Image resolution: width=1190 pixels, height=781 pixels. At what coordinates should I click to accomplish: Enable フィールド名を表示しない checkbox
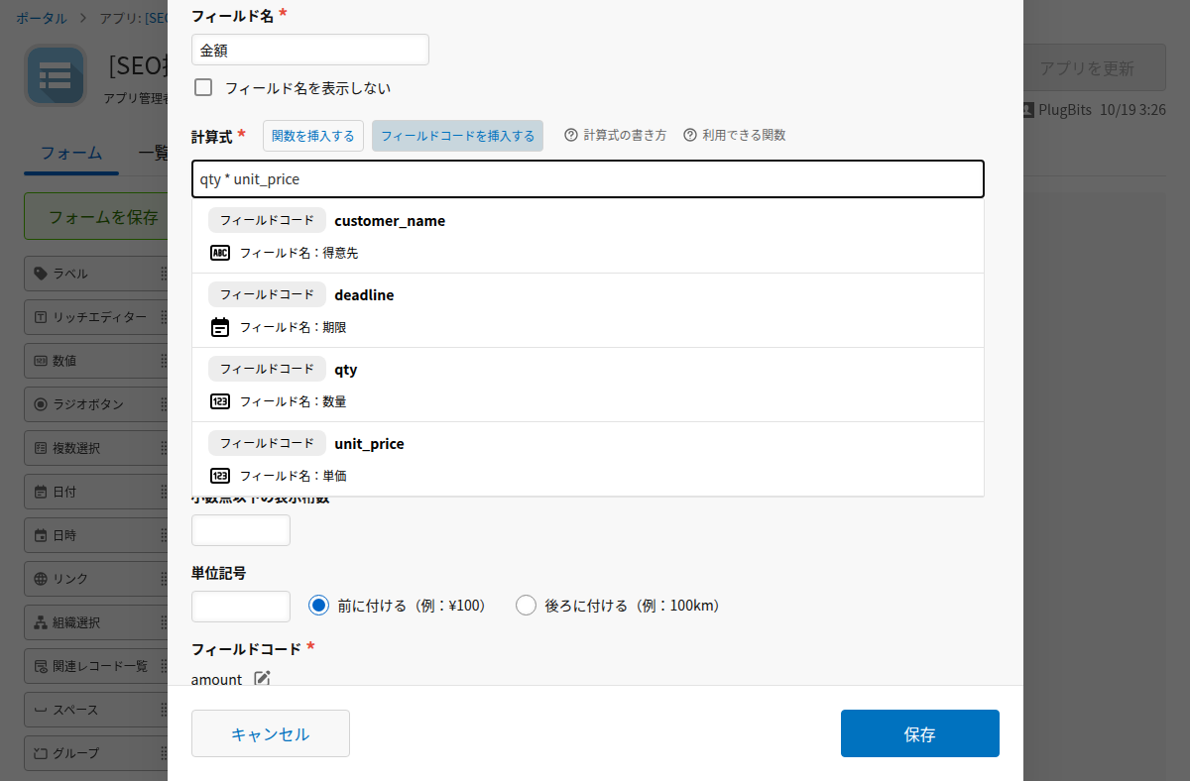(x=203, y=87)
